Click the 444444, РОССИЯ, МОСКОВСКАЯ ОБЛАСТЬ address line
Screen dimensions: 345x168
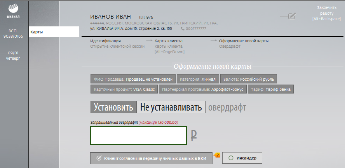(154, 23)
